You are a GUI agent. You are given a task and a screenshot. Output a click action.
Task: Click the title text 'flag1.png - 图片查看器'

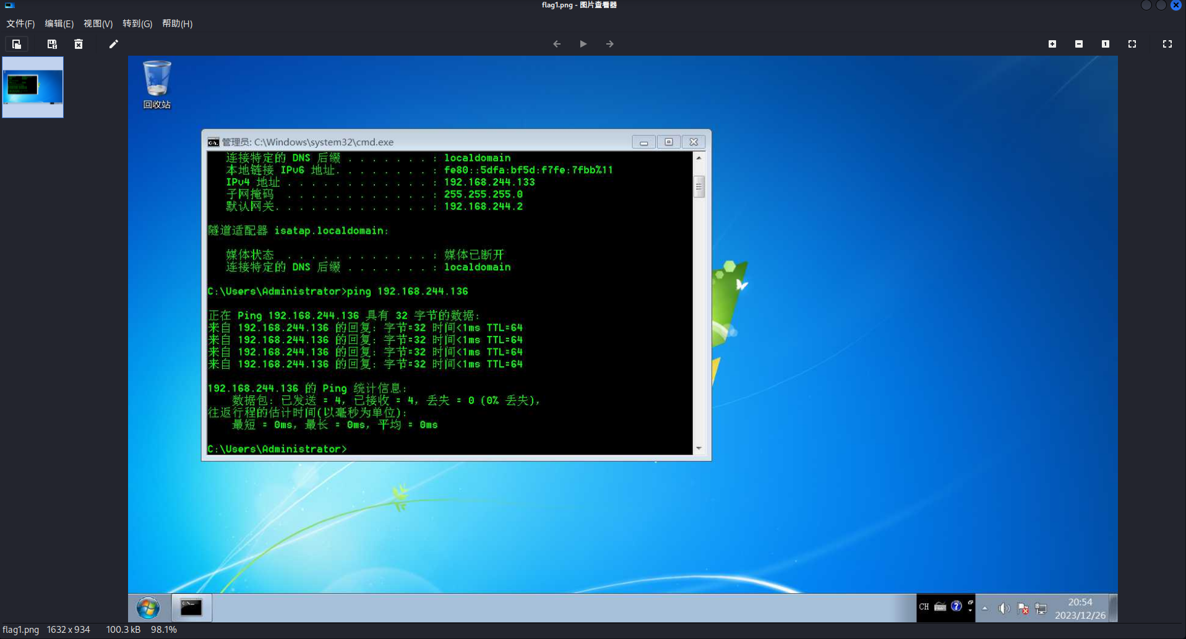(579, 5)
